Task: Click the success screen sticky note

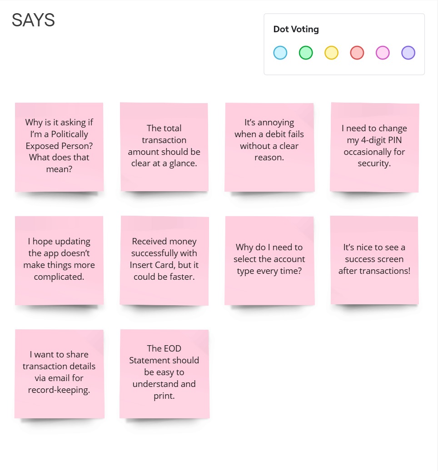Action: click(x=374, y=260)
